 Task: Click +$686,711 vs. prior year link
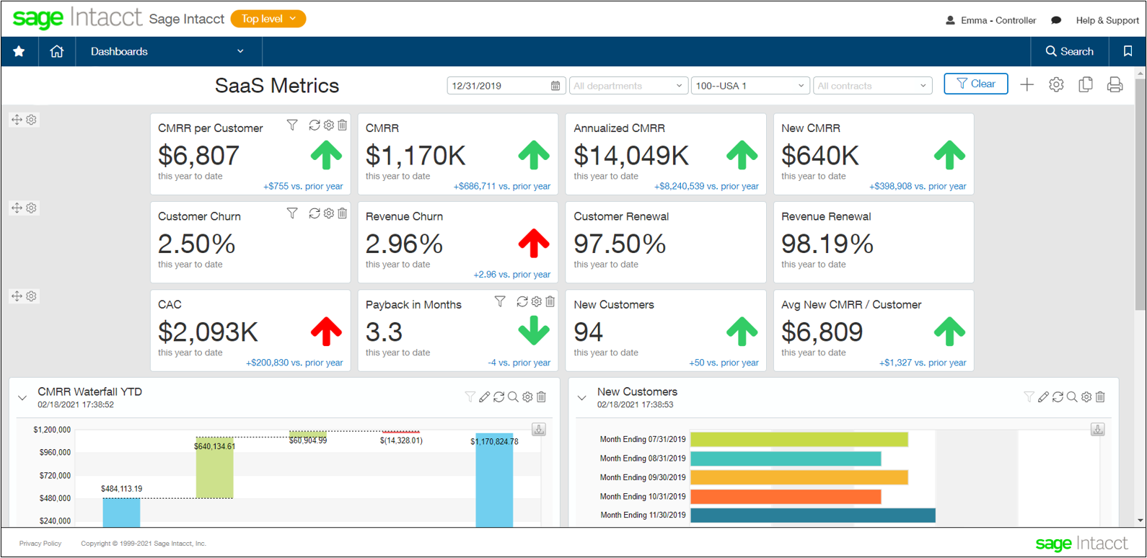point(502,186)
